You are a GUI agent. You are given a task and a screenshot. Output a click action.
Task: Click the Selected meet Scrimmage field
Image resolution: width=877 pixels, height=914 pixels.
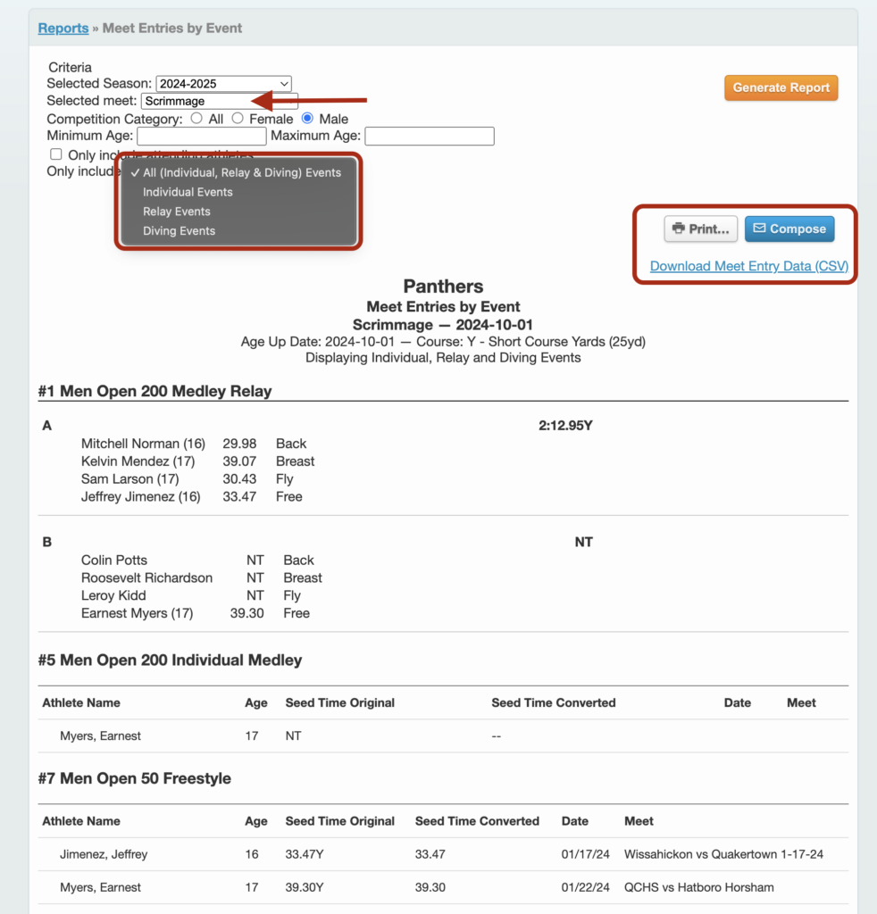point(220,101)
